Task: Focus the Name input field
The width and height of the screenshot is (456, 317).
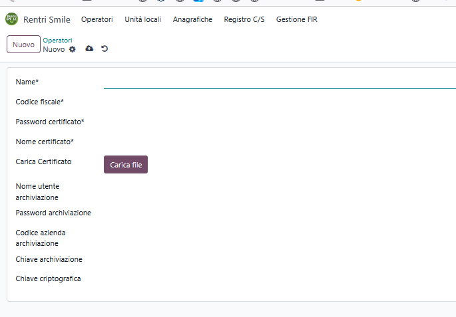Action: pos(280,82)
